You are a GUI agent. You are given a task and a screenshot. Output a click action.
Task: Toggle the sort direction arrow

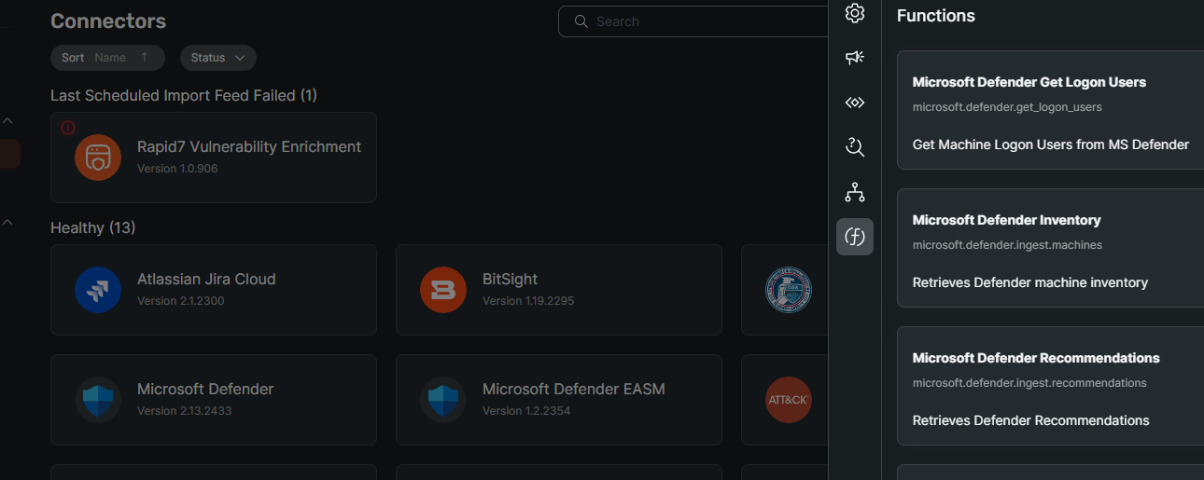pos(144,58)
